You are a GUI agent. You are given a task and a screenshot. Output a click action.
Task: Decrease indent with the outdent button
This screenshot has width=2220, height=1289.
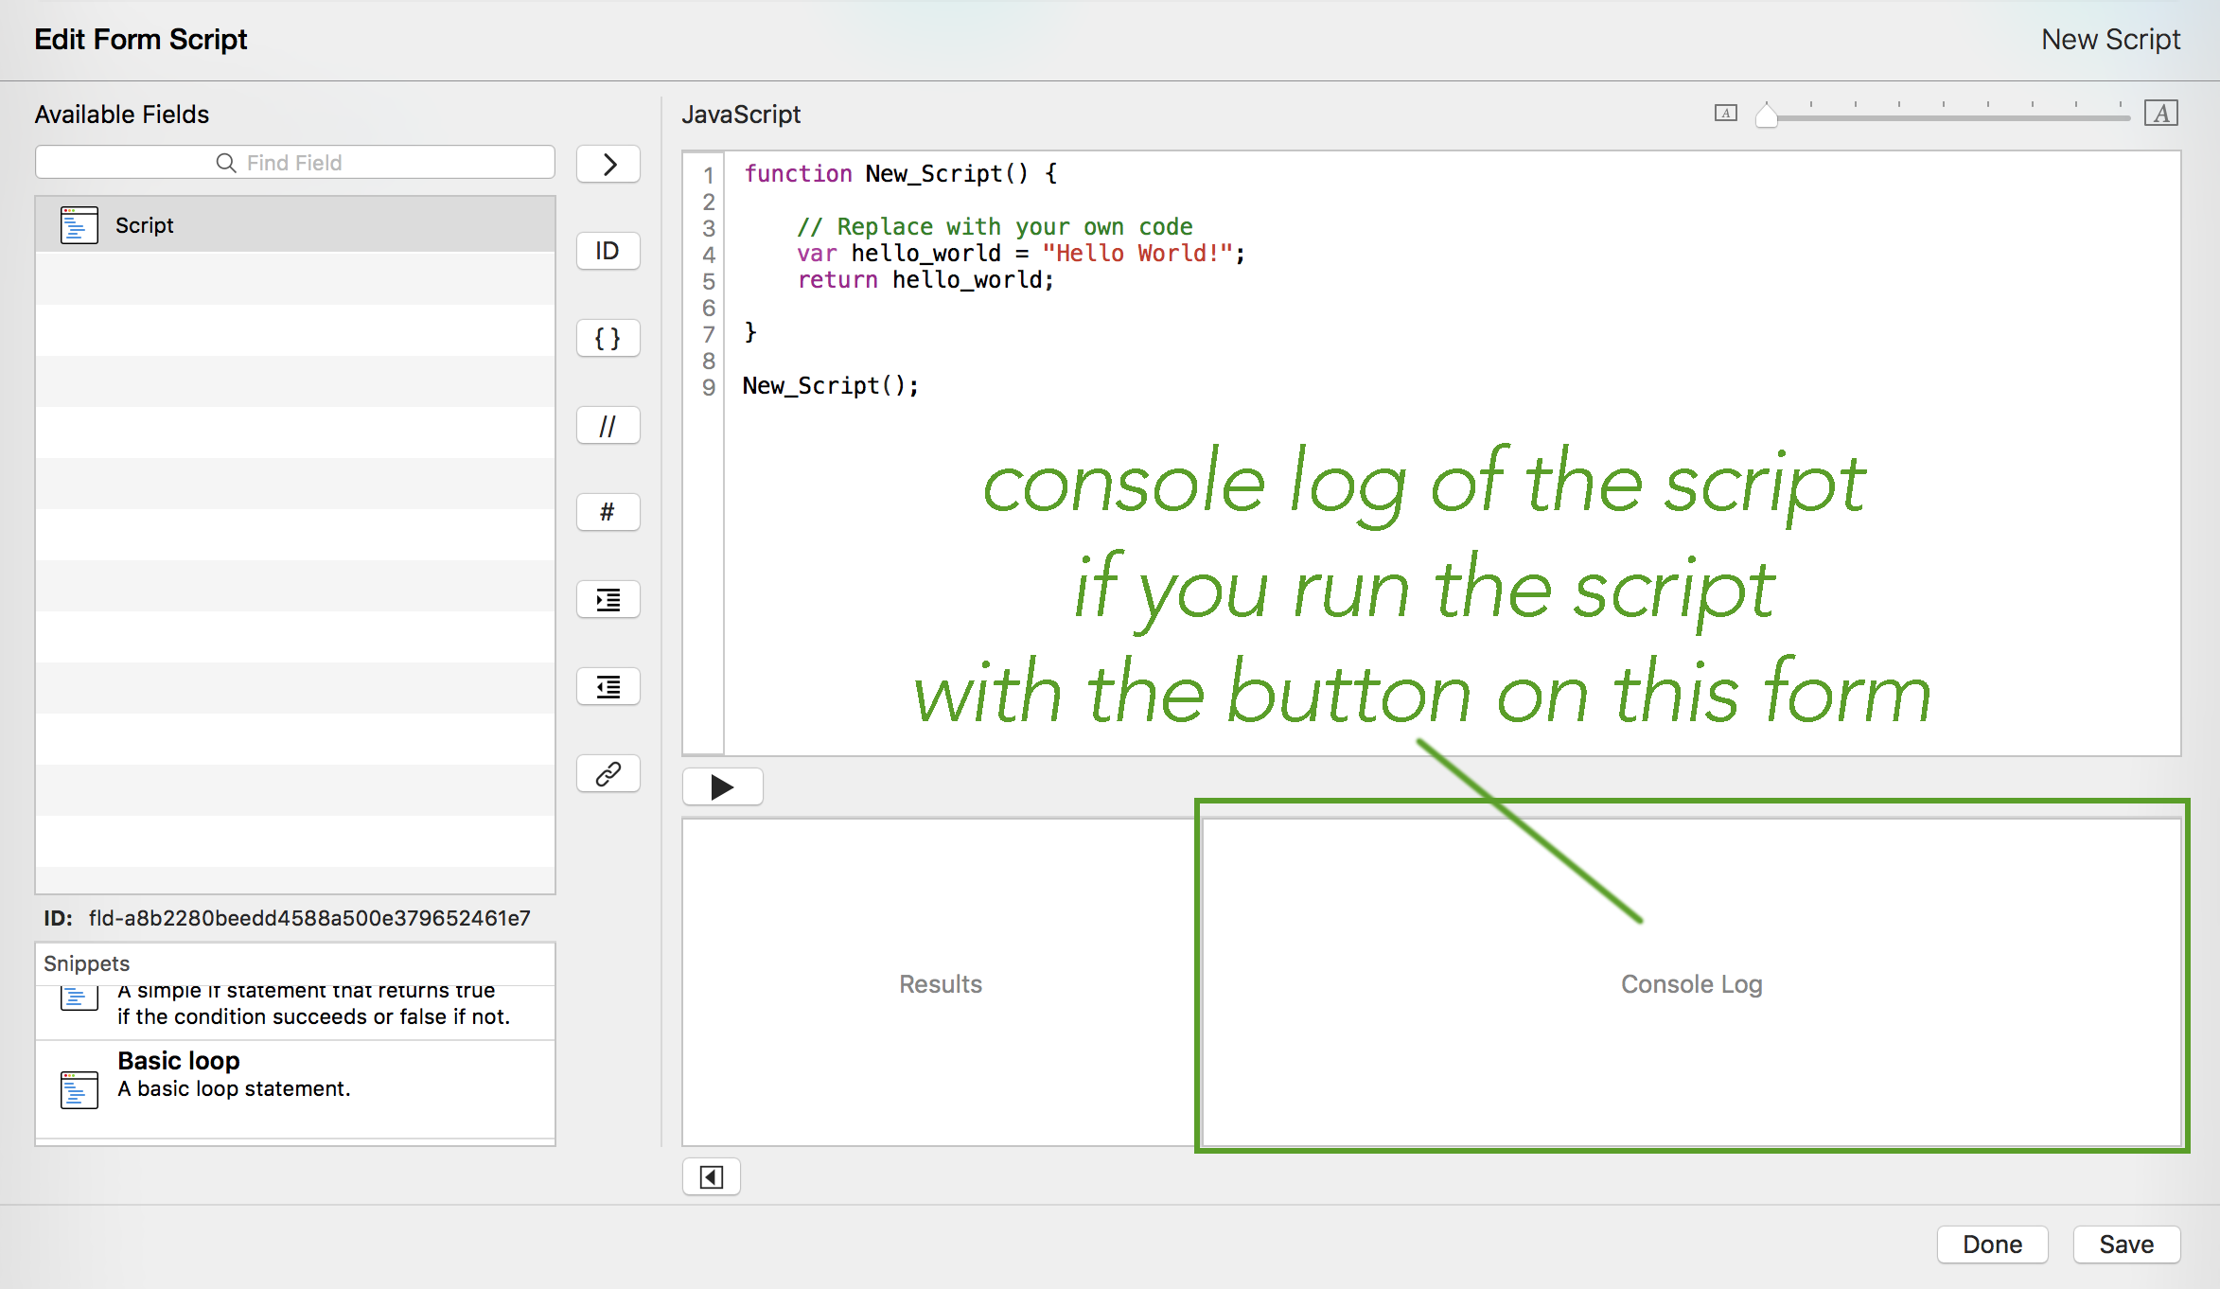pyautogui.click(x=608, y=686)
